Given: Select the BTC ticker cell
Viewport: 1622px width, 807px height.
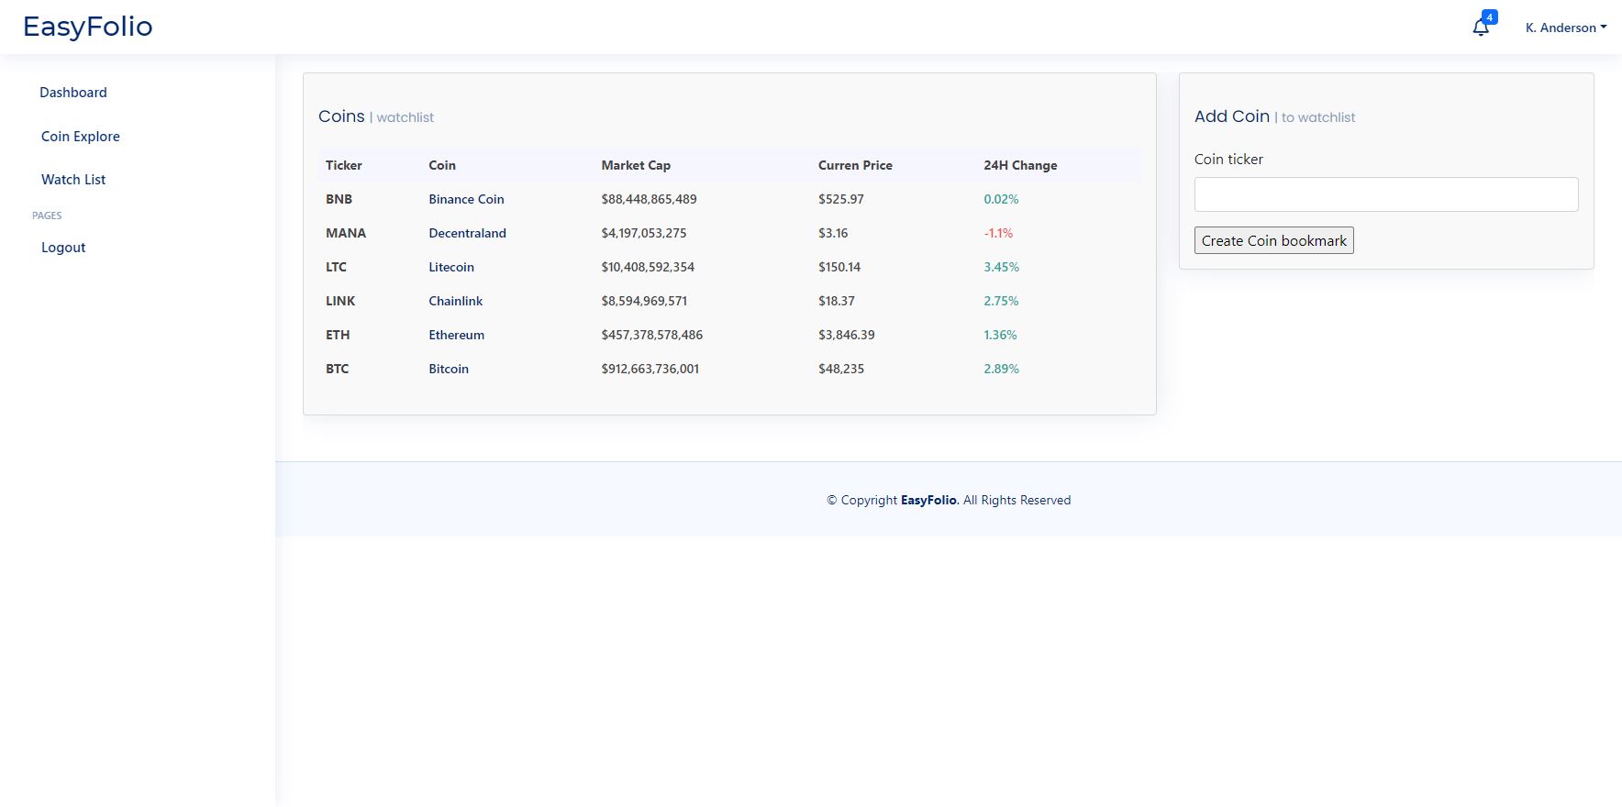Looking at the screenshot, I should coord(337,369).
